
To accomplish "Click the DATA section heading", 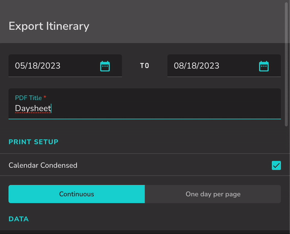I will click(x=19, y=219).
